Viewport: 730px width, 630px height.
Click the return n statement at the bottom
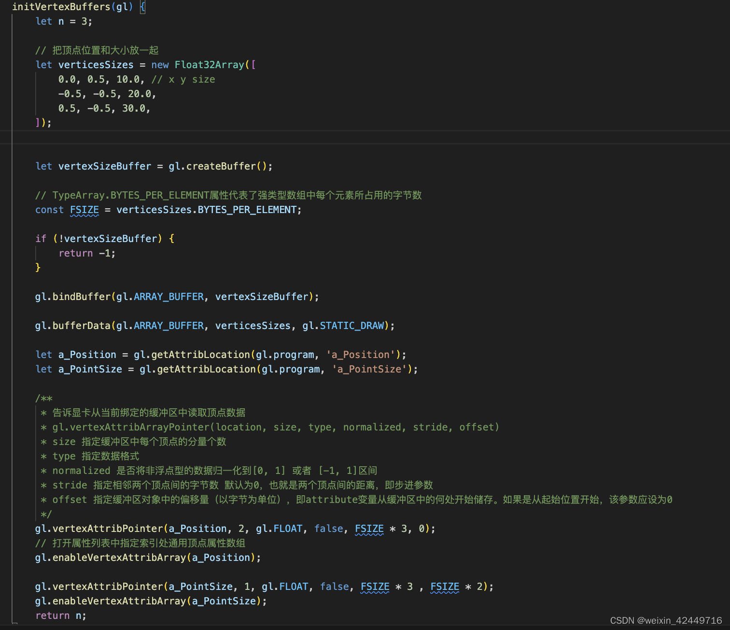60,615
